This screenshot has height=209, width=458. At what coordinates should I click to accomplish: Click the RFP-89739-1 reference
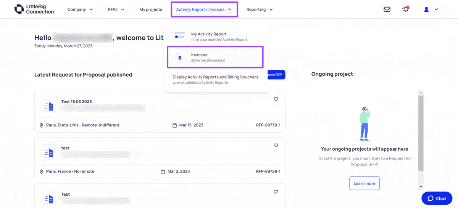coord(268,125)
